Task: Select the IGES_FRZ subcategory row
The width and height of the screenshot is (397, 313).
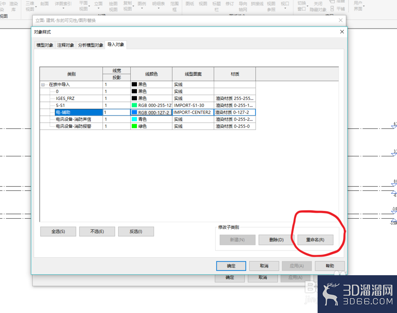Action: point(65,98)
